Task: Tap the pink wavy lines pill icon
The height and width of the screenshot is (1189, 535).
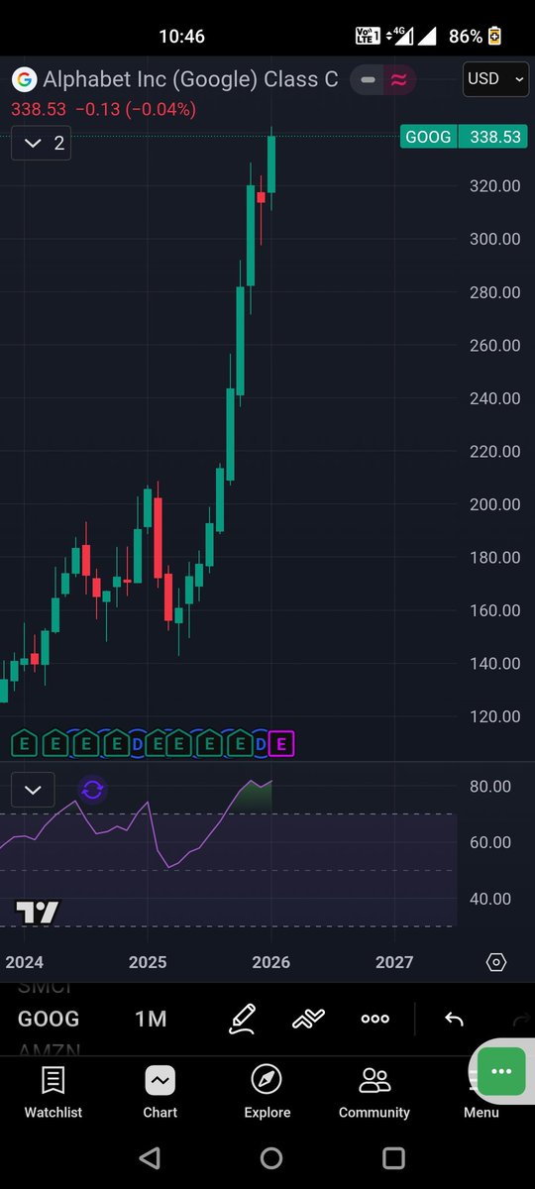Action: pos(398,80)
